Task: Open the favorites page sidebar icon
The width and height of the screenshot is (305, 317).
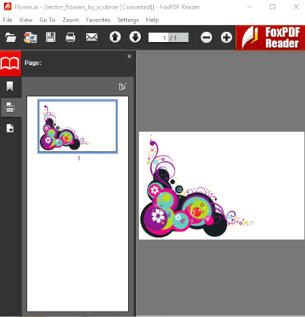Action: pyautogui.click(x=10, y=128)
